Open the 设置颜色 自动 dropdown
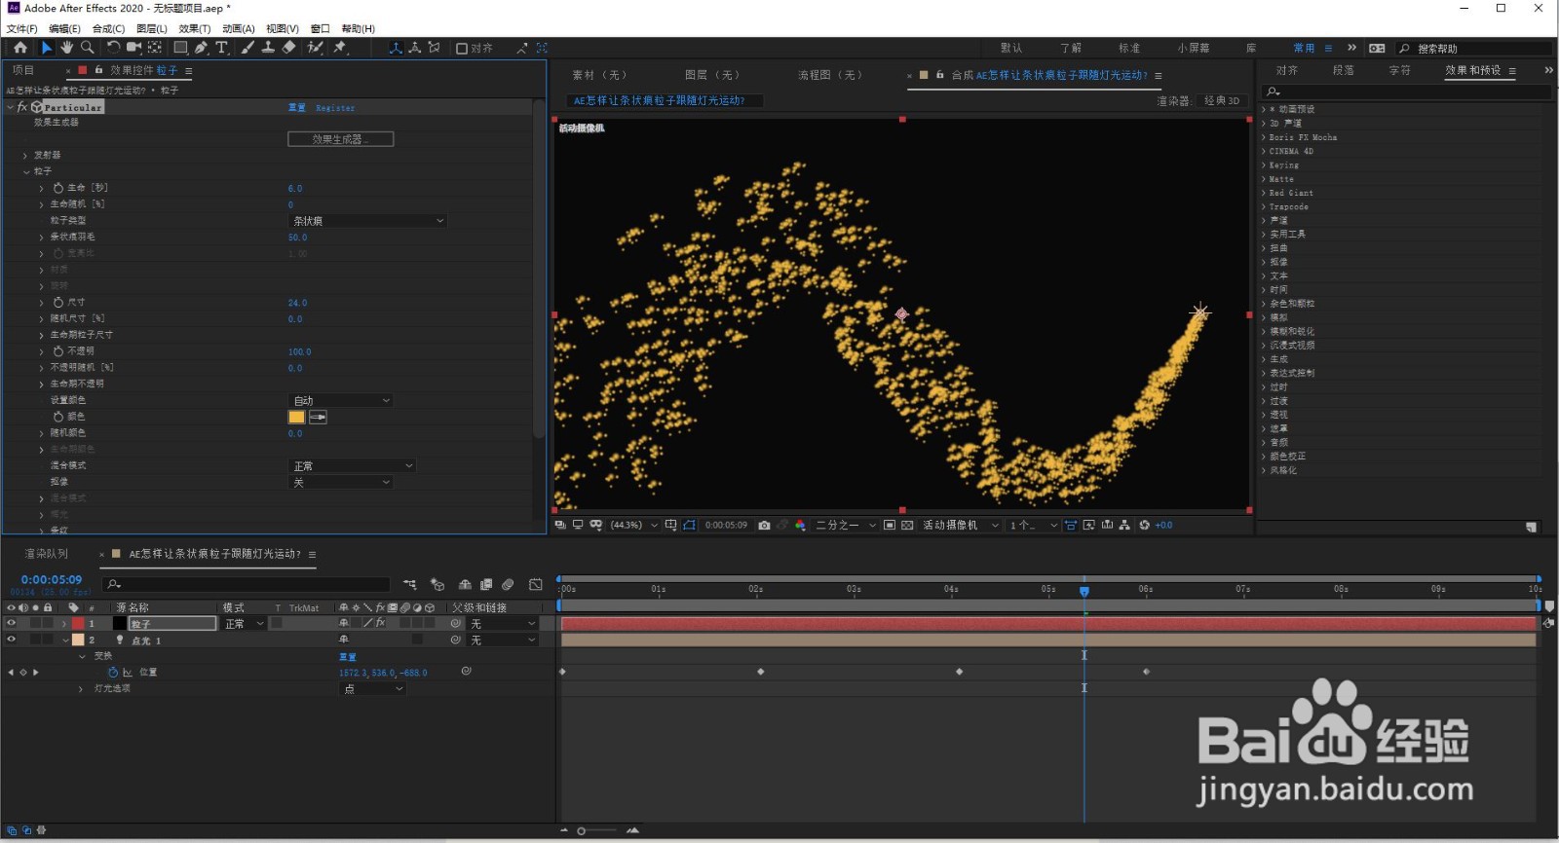Viewport: 1559px width, 843px height. (341, 400)
